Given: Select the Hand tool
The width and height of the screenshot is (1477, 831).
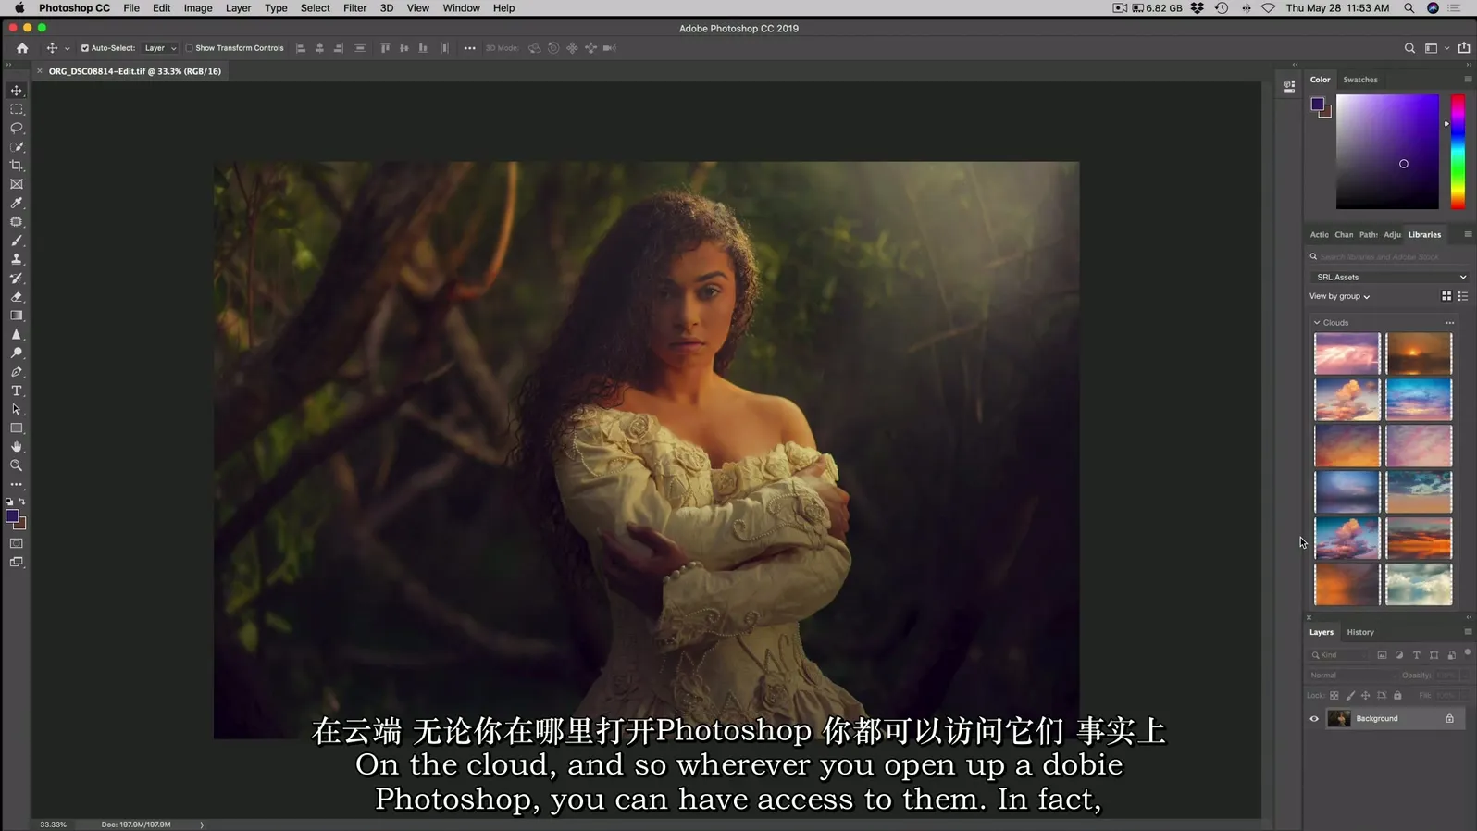Looking at the screenshot, I should 17,447.
